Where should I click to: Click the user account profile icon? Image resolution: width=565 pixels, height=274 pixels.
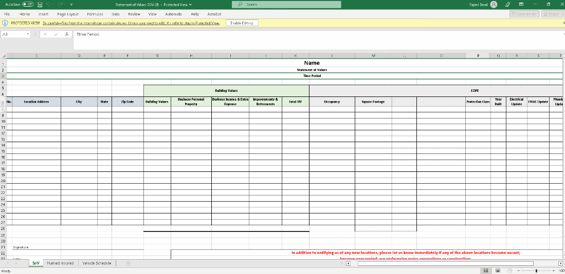click(x=494, y=5)
